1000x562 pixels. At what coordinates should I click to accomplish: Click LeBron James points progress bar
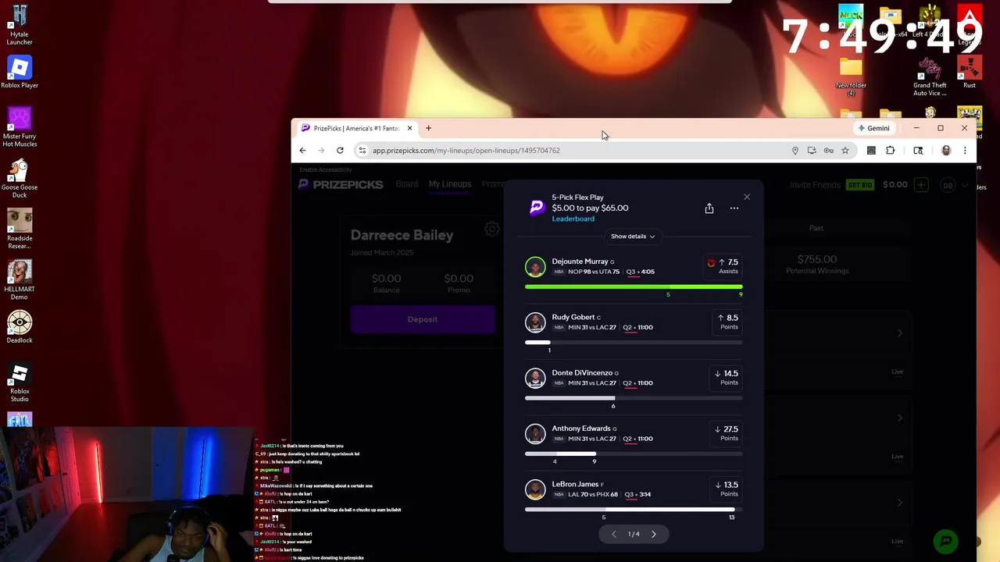point(634,509)
